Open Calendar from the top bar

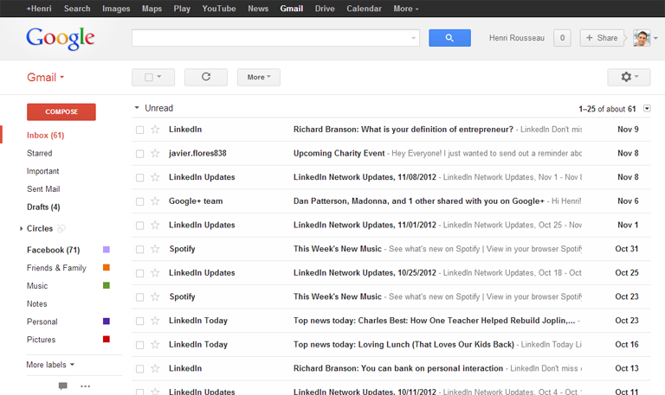click(364, 9)
